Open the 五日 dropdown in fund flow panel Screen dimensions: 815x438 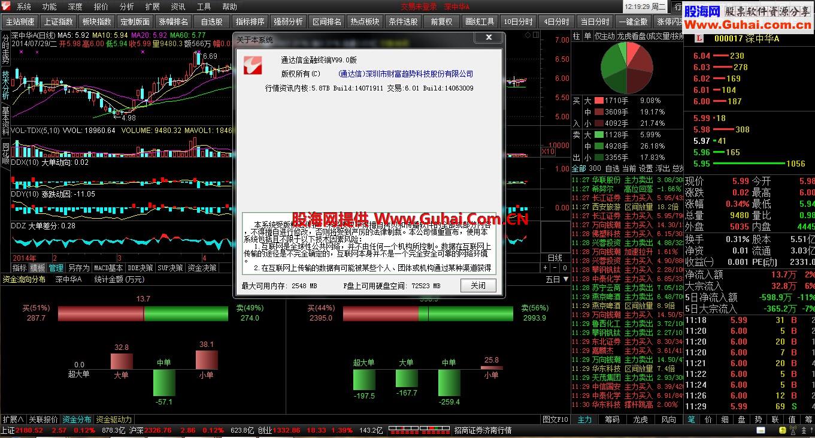click(556, 279)
